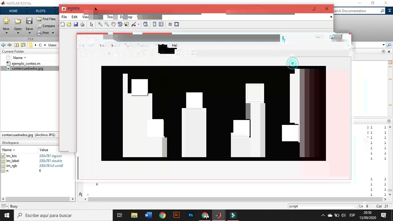Open Edit menu in figure window
393x221 pixels.
tap(75, 17)
